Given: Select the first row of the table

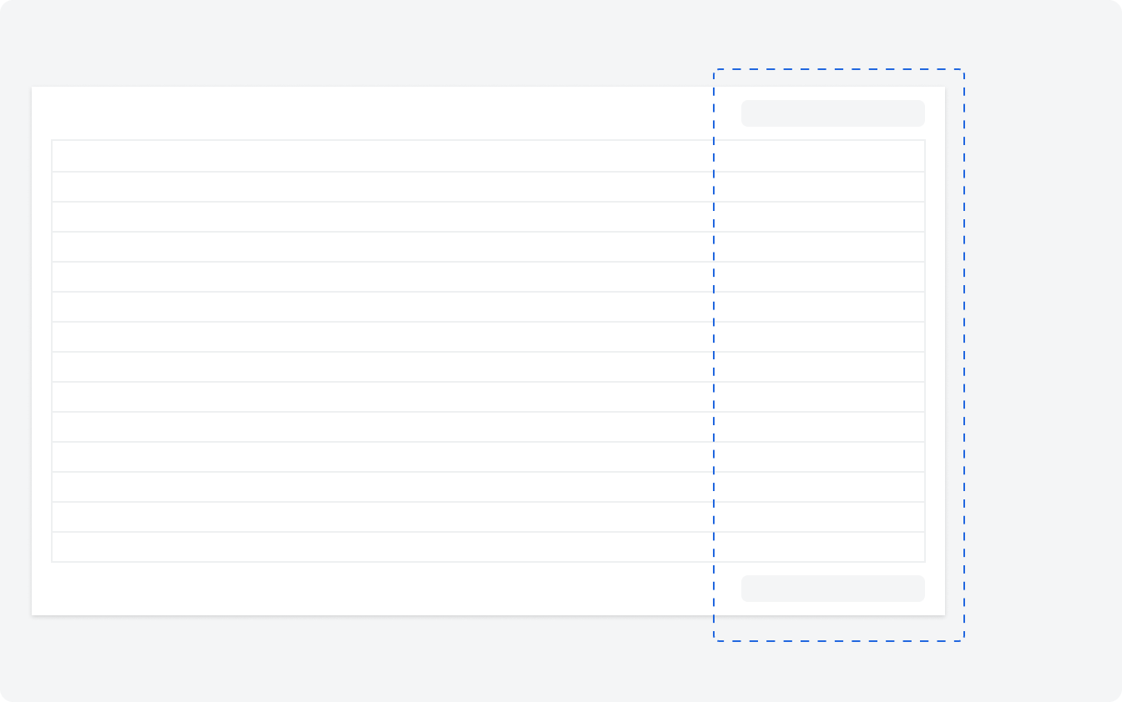Looking at the screenshot, I should [x=488, y=156].
